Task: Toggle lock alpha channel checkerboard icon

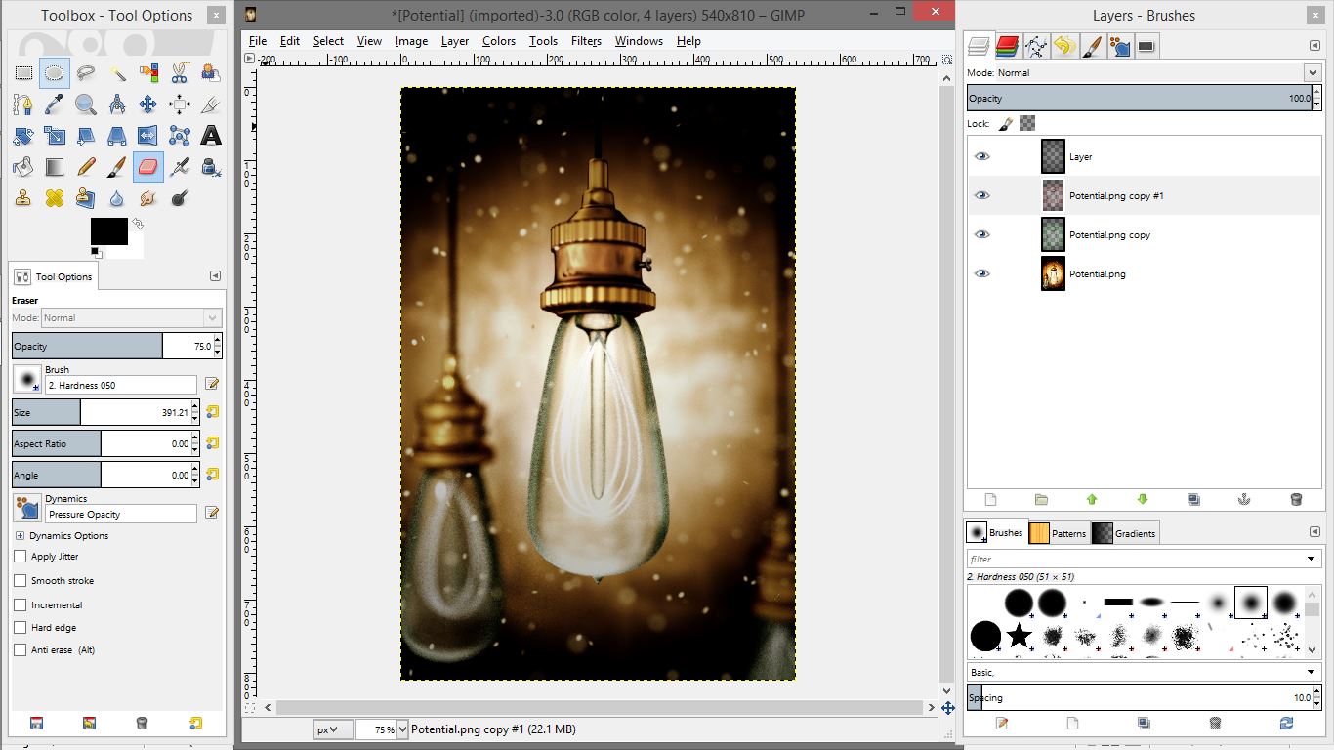Action: 1026,124
